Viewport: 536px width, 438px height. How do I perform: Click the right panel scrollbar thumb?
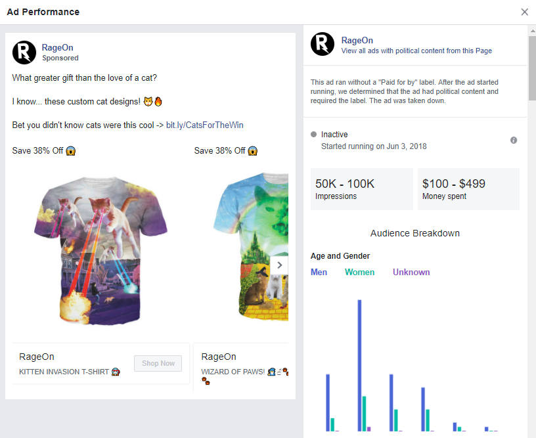point(532,68)
